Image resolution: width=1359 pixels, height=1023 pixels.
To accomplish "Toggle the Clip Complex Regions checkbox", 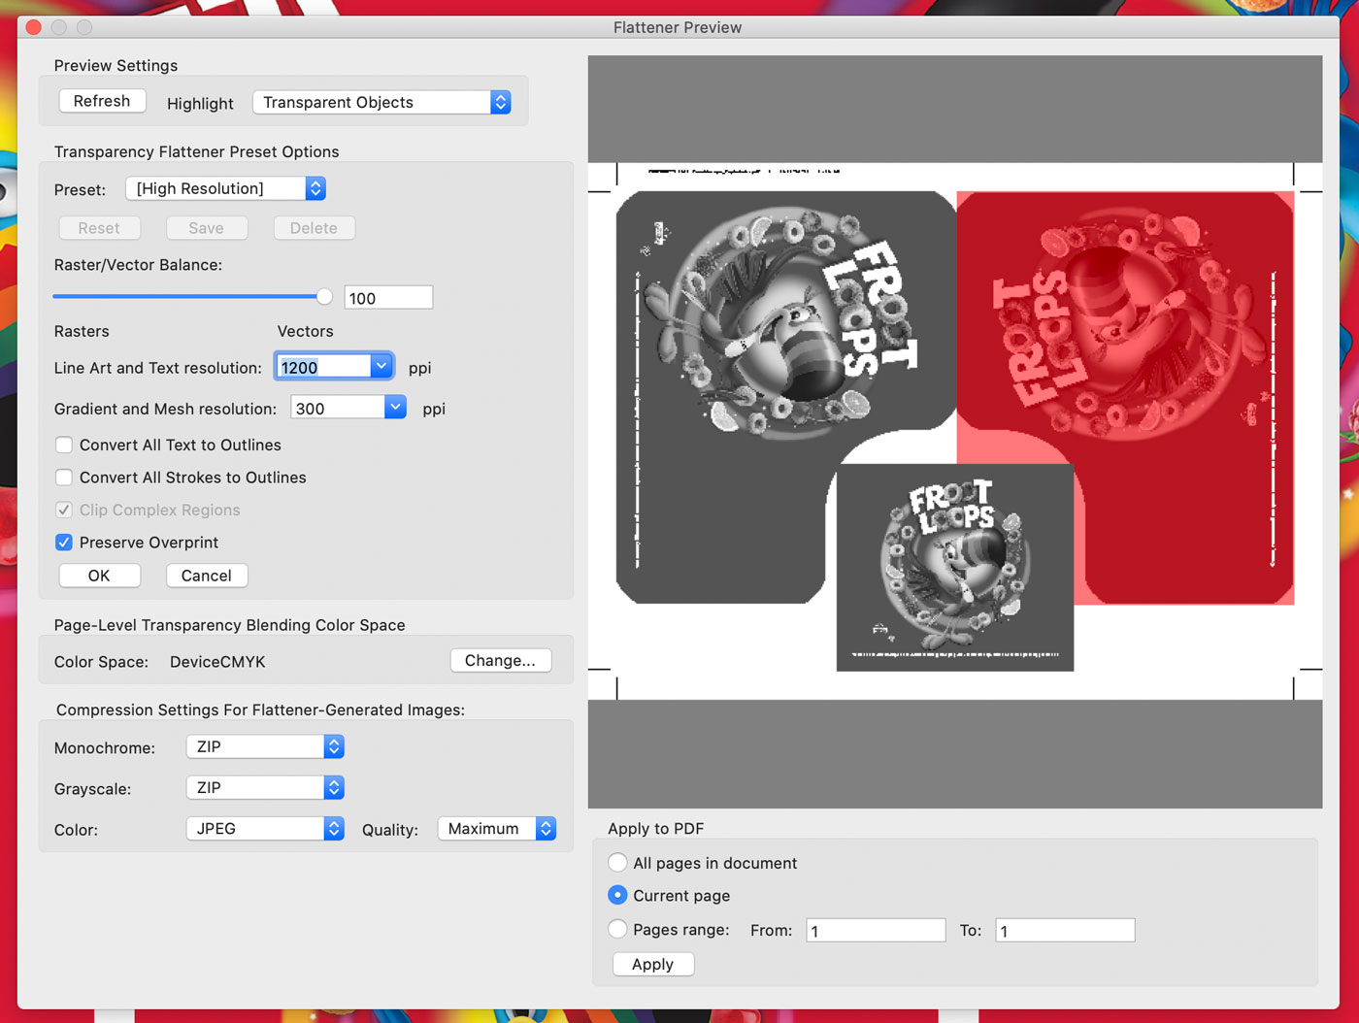I will (64, 510).
